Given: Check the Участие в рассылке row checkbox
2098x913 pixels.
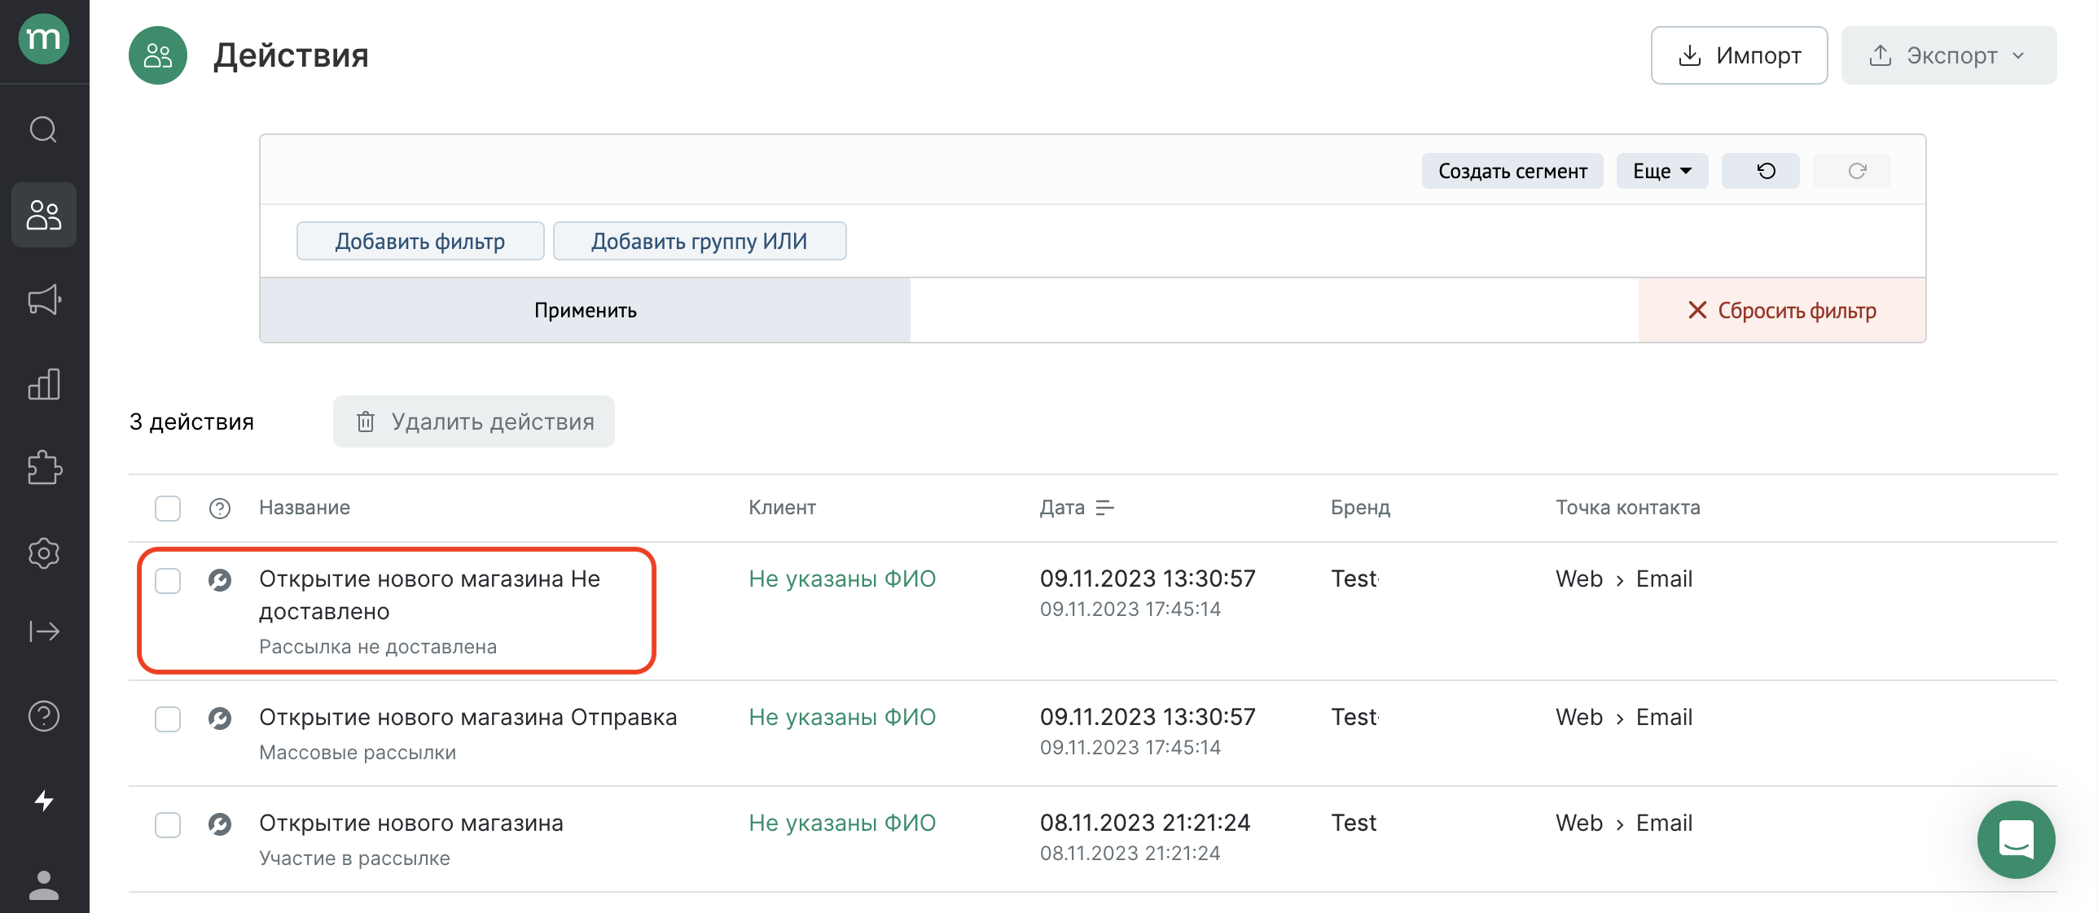Looking at the screenshot, I should point(168,825).
